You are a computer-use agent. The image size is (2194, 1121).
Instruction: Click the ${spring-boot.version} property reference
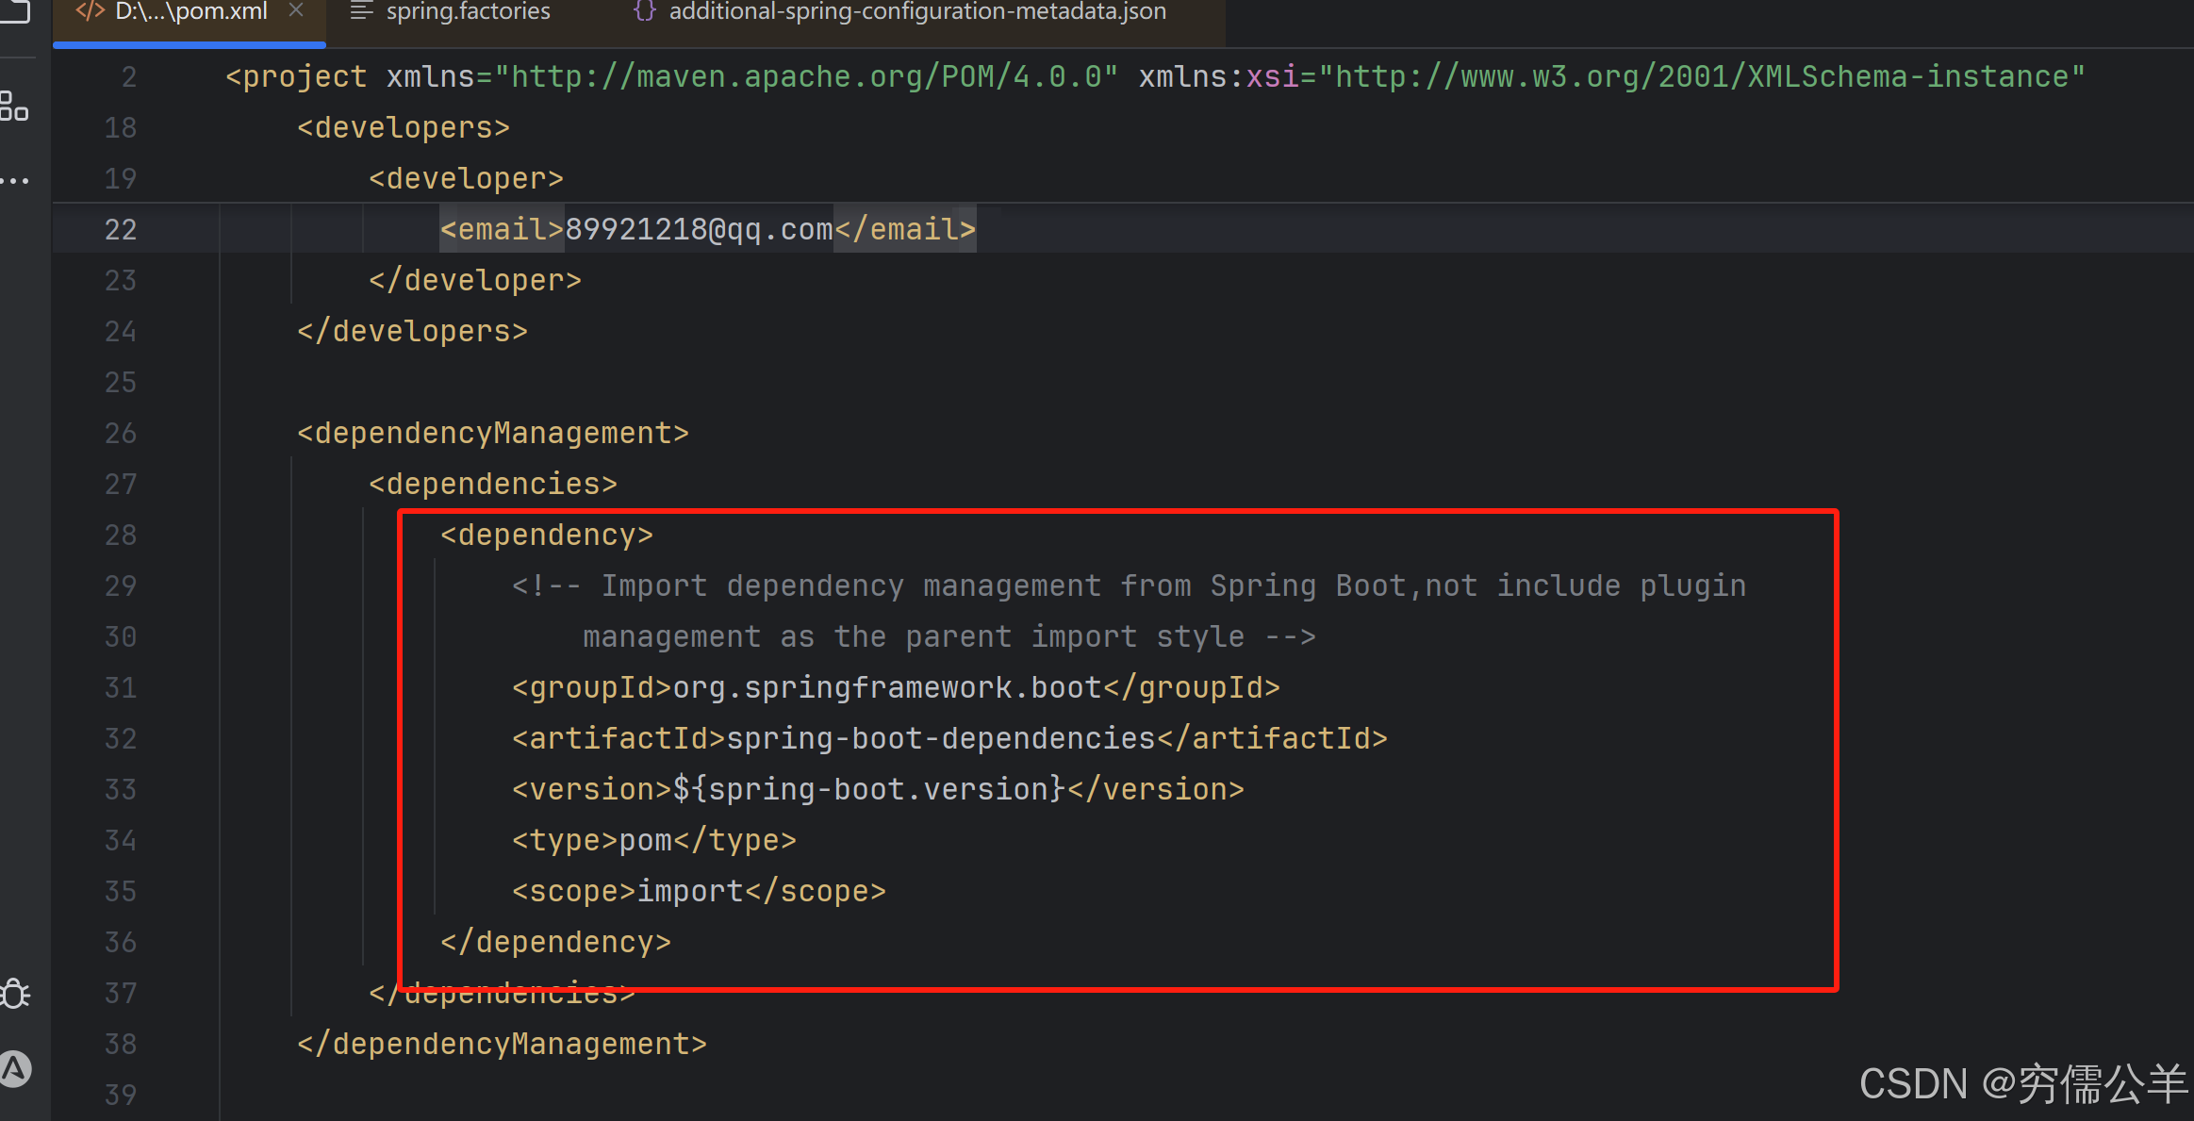tap(867, 789)
